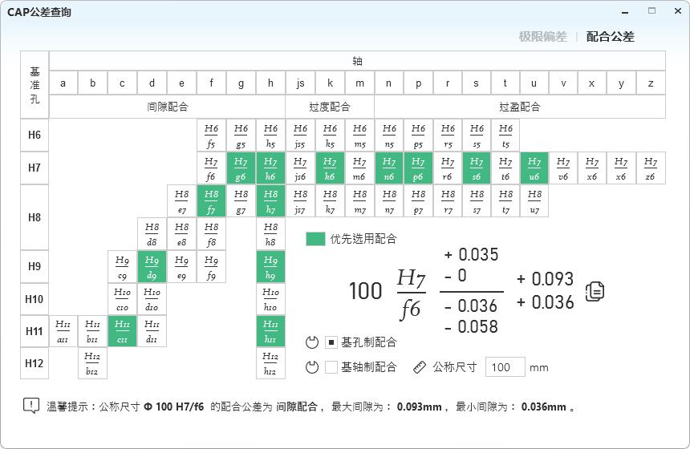The image size is (690, 449).
Task: Choose the H12/b12 fit cell
Action: [x=92, y=363]
